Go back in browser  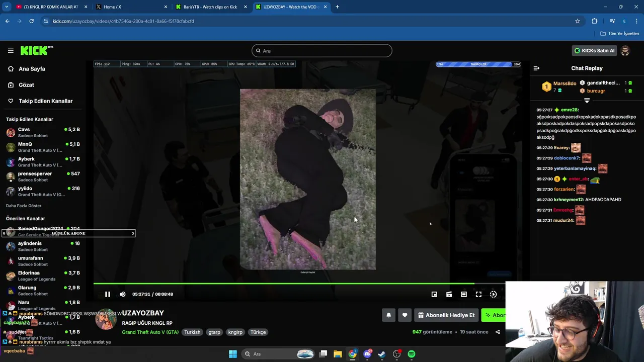coord(7,21)
